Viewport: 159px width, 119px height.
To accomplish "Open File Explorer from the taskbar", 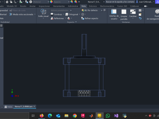I will [67, 116].
